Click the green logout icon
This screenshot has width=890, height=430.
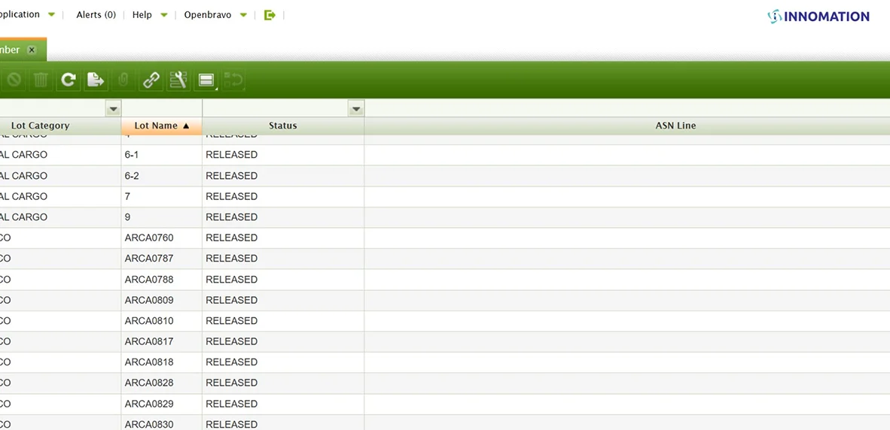270,15
